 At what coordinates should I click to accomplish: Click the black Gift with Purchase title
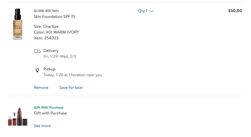coord(50,113)
